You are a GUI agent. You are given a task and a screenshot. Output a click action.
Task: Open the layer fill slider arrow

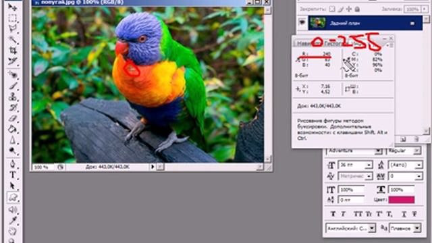click(425, 9)
